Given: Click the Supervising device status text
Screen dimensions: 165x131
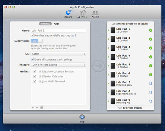Looking at the screenshot, I should pos(126,94).
